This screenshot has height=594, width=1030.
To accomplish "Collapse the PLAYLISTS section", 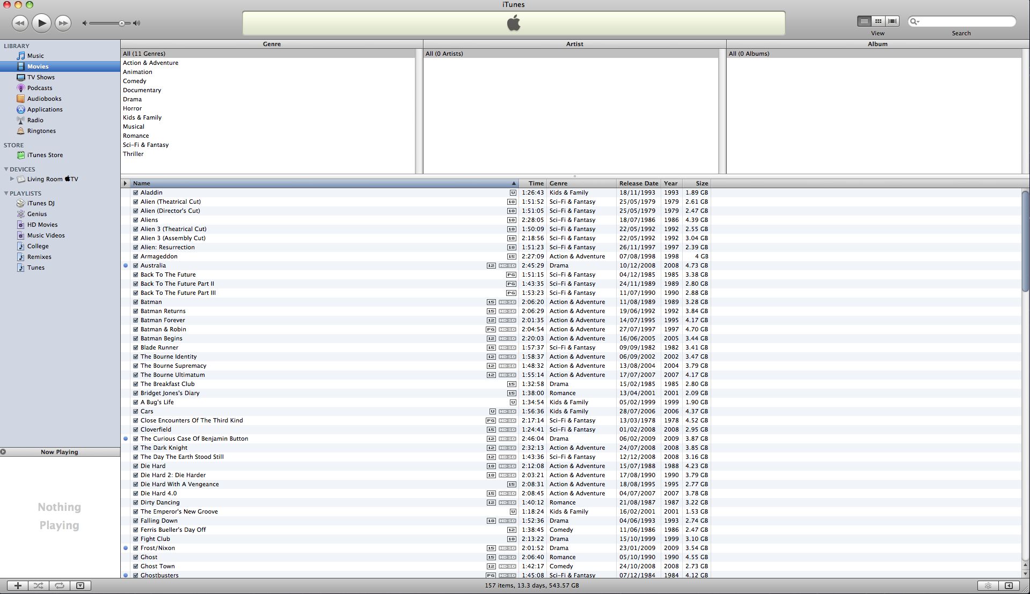I will click(6, 194).
